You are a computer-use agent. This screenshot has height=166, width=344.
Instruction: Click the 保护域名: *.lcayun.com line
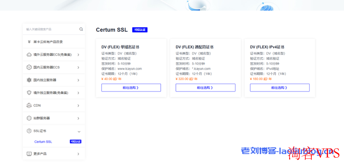pyautogui.click(x=193, y=69)
